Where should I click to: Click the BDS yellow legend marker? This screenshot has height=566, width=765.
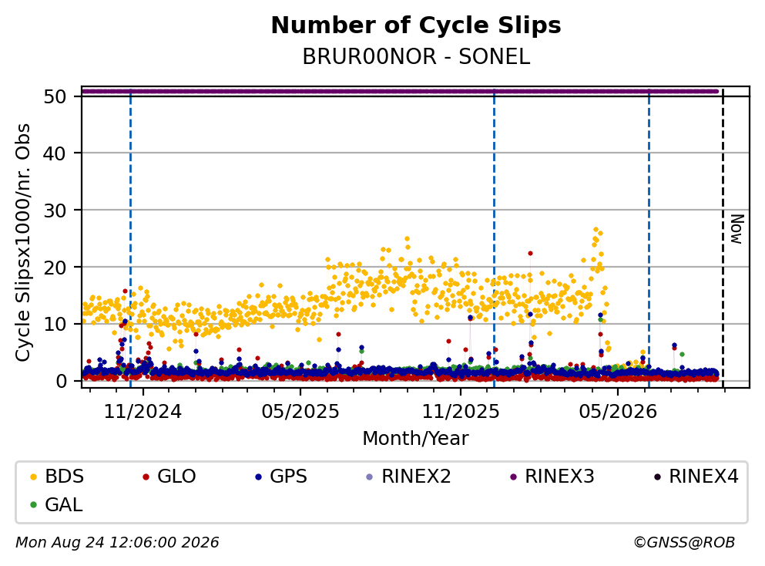pyautogui.click(x=33, y=477)
